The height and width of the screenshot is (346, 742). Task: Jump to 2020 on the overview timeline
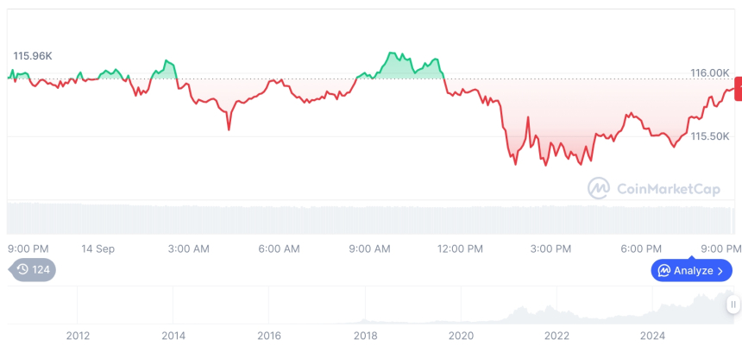click(461, 336)
